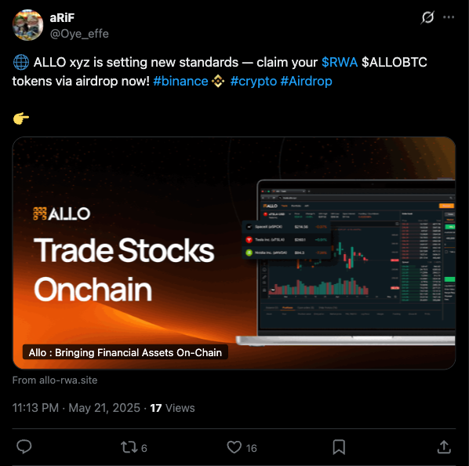Image resolution: width=469 pixels, height=466 pixels.
Task: Open the Grok explain-this-post icon
Action: click(427, 17)
